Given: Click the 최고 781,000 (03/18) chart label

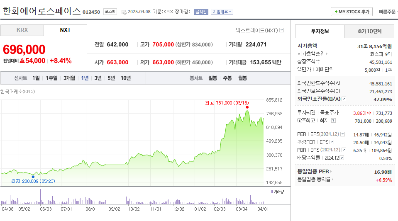Looking at the screenshot, I should [x=227, y=103].
